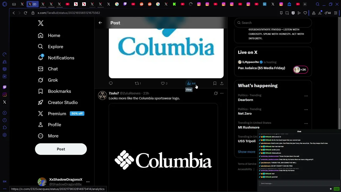The image size is (341, 192).
Task: Open 7zulu7's profile avatar
Action: [x=103, y=95]
